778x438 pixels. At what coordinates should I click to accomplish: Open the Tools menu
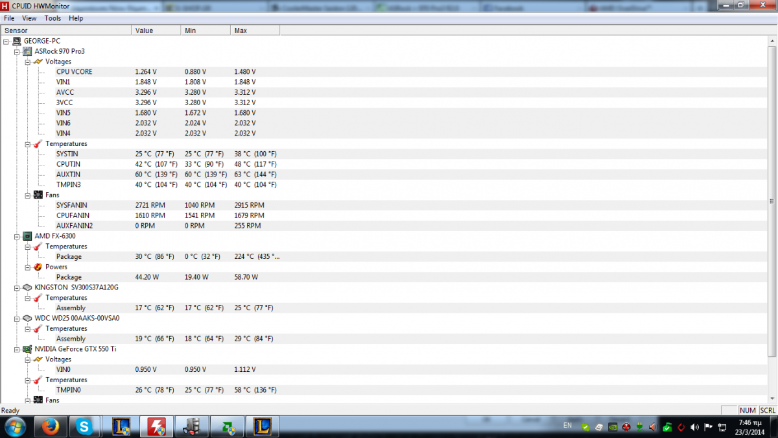click(53, 18)
